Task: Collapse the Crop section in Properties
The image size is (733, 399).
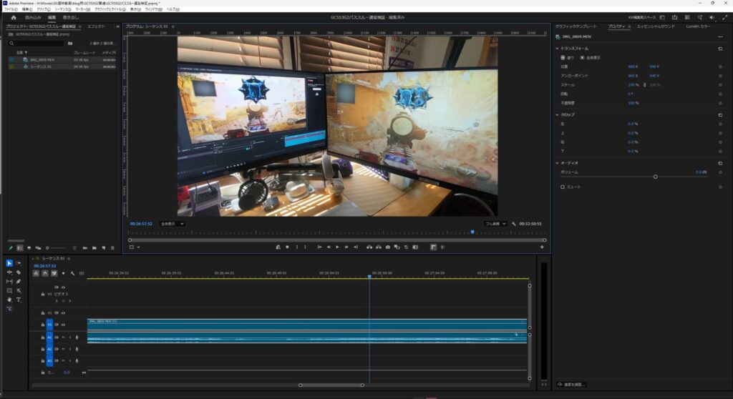Action: 558,114
